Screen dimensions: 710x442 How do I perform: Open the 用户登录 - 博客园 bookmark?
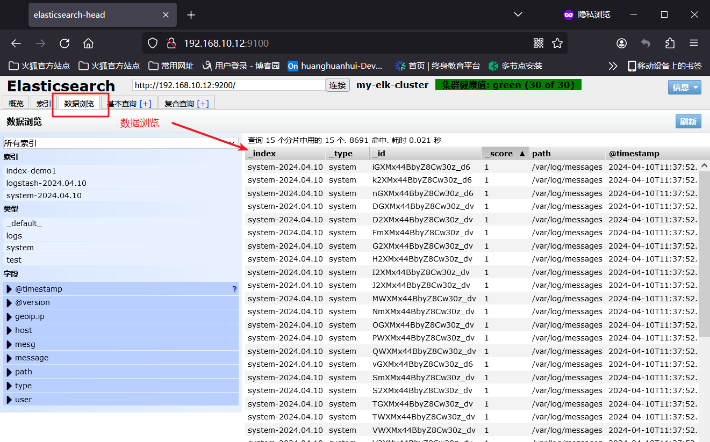point(241,66)
